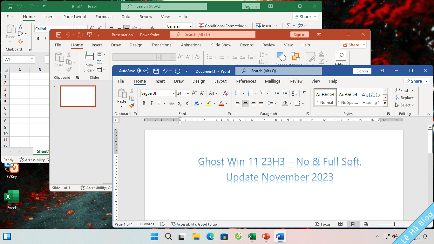Toggle Bold formatting in Word
The width and height of the screenshot is (434, 244).
click(x=144, y=103)
